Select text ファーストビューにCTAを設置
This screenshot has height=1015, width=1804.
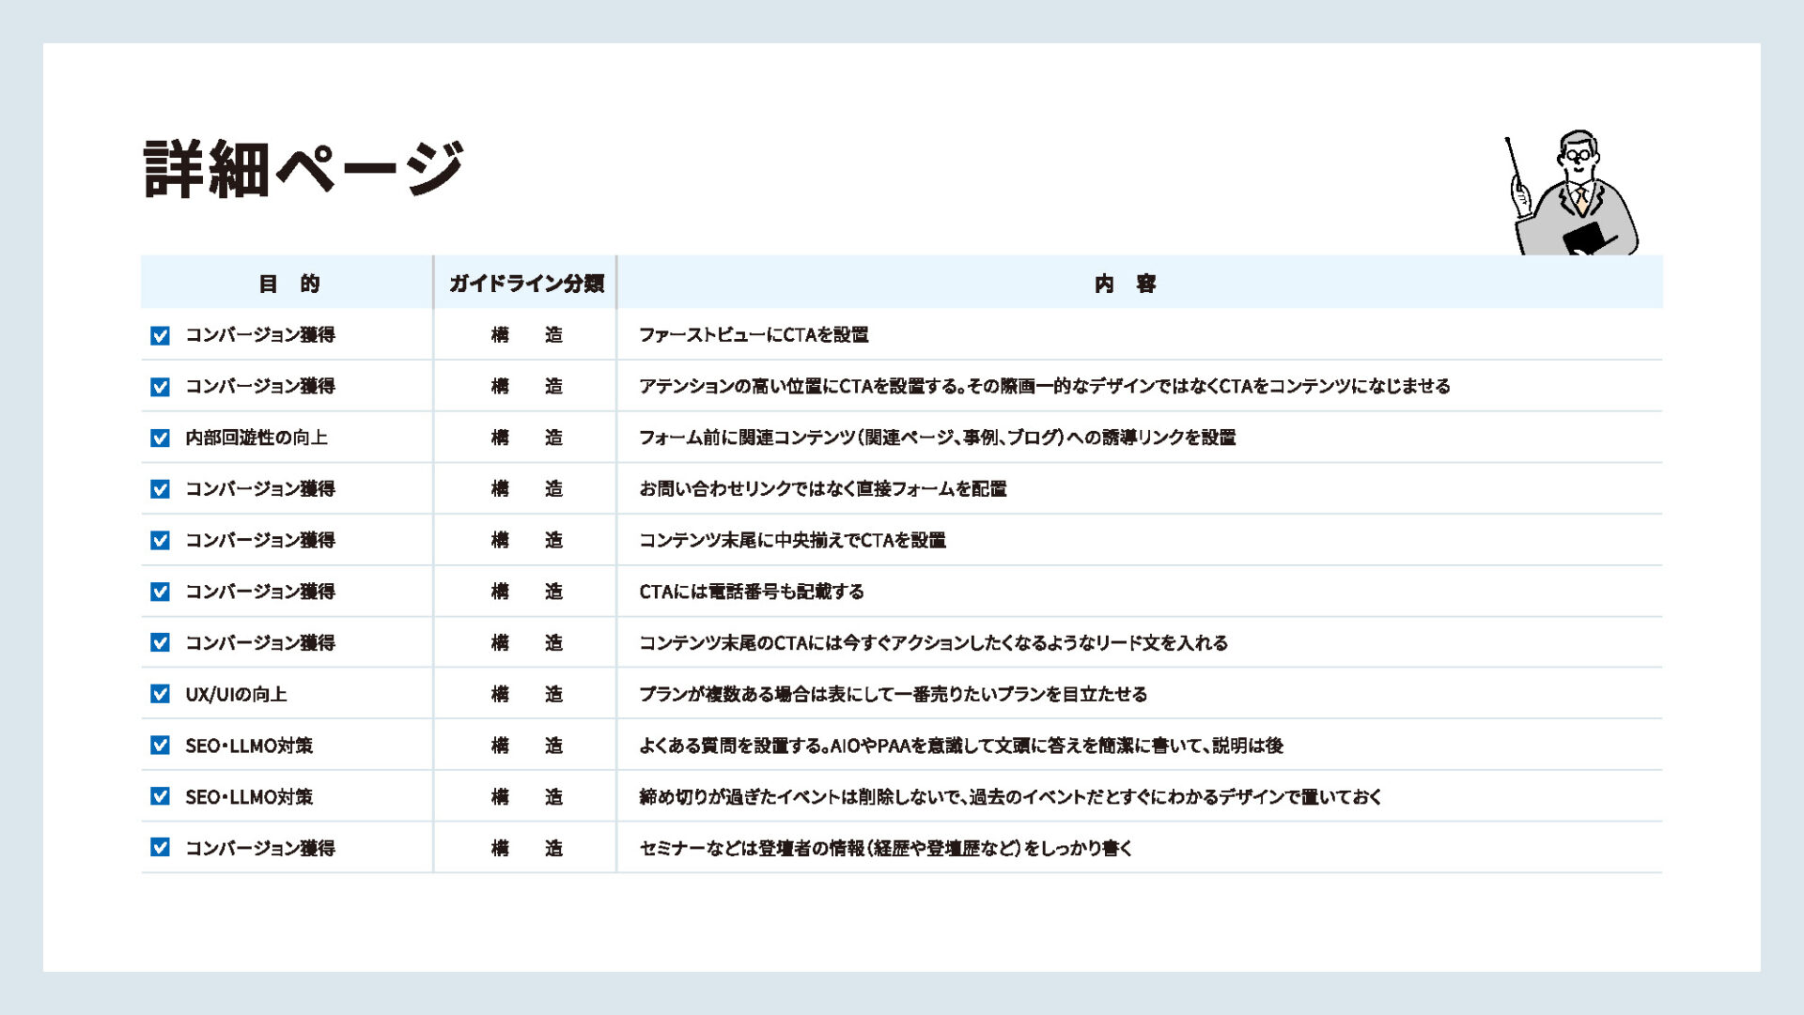[754, 335]
